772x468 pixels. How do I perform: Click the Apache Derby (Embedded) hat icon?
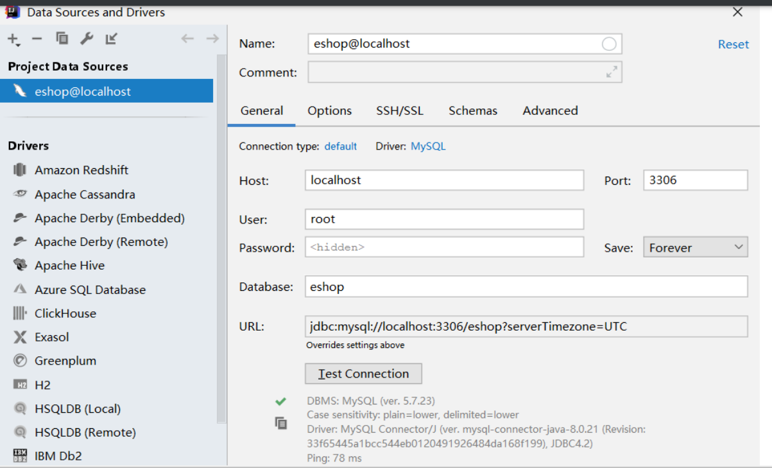(20, 218)
